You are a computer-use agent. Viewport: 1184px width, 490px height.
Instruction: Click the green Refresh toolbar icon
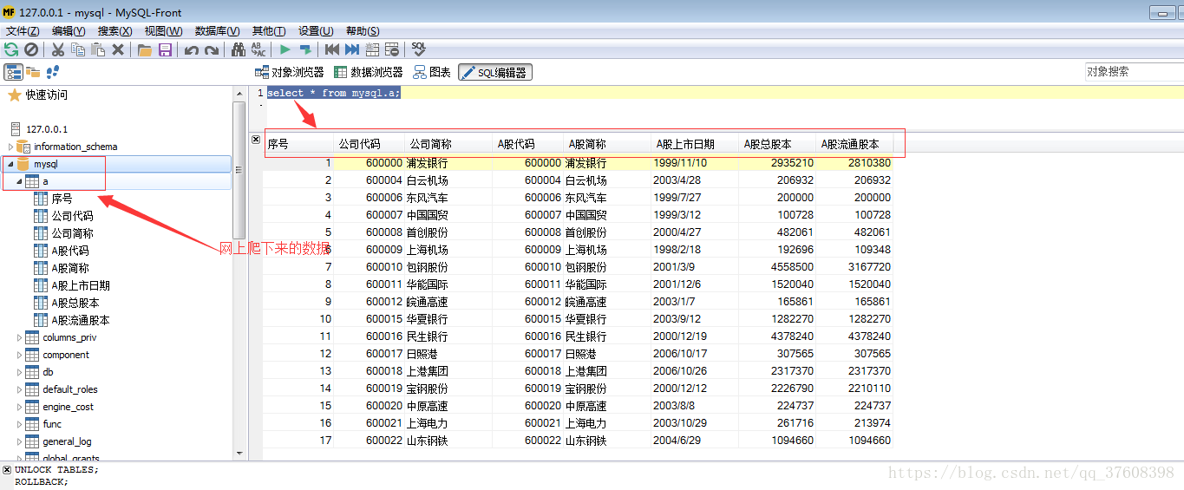[11, 50]
